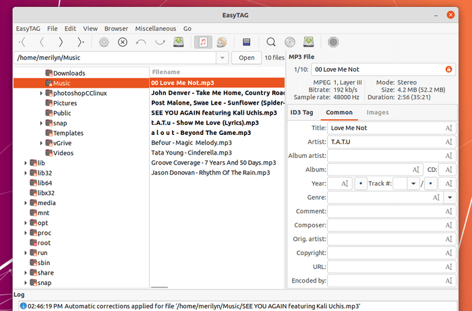Image resolution: width=472 pixels, height=311 pixels.
Task: Save files with green arrow icon
Action: pos(179,42)
